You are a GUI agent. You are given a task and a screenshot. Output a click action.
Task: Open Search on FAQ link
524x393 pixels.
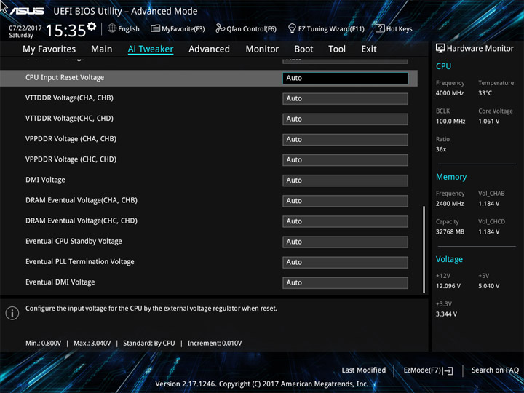[x=495, y=370]
